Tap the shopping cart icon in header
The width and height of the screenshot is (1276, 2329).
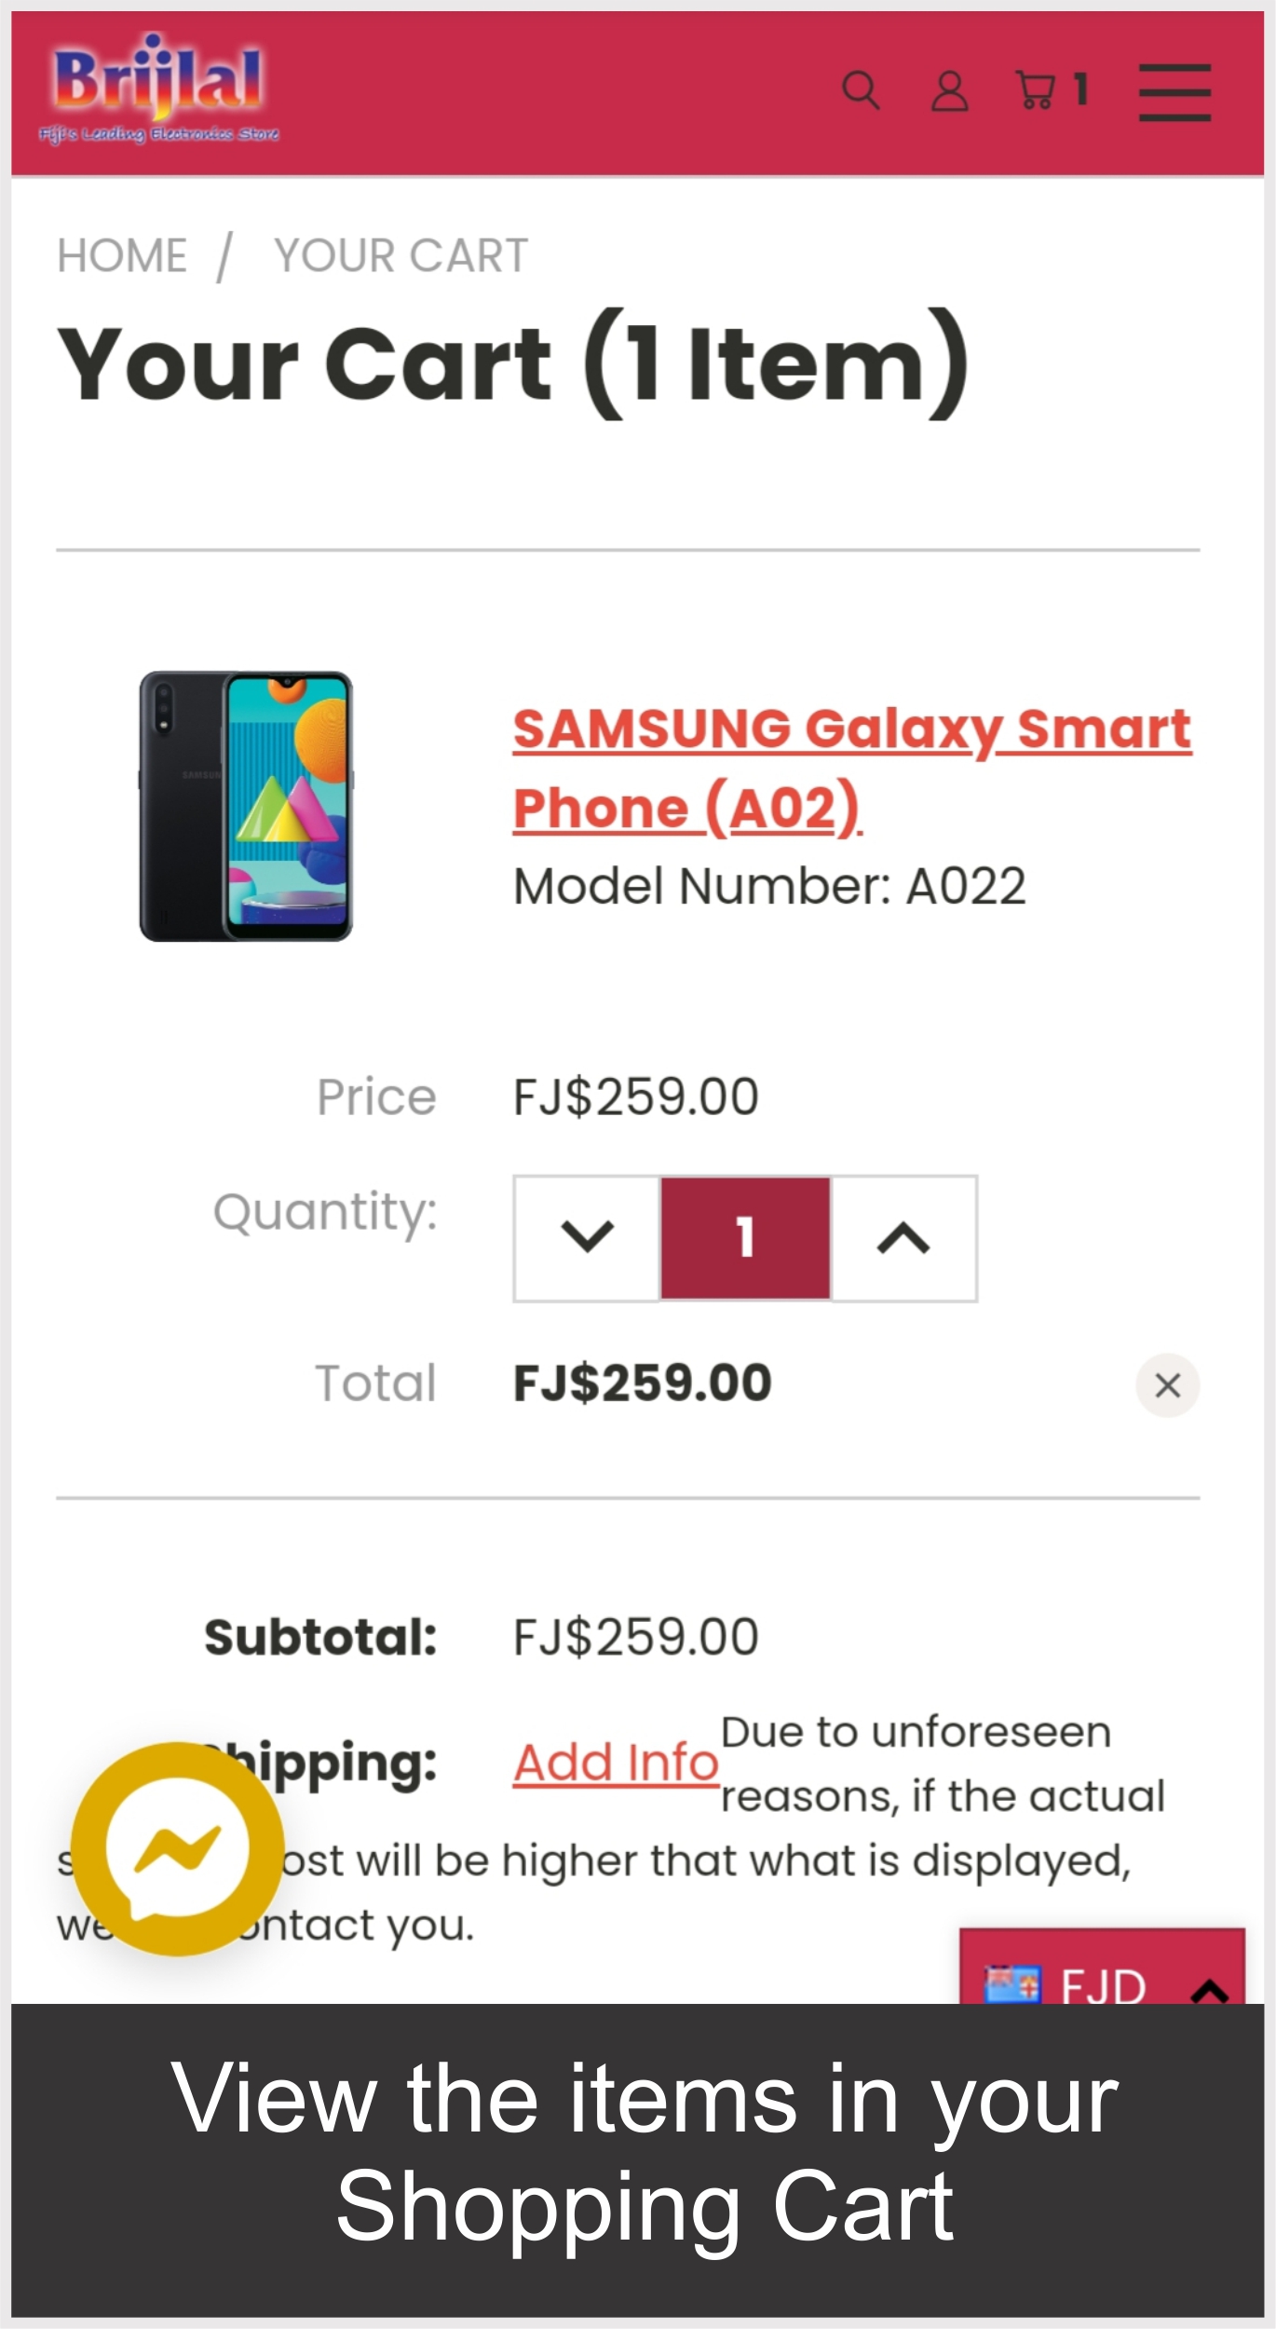[x=1035, y=90]
